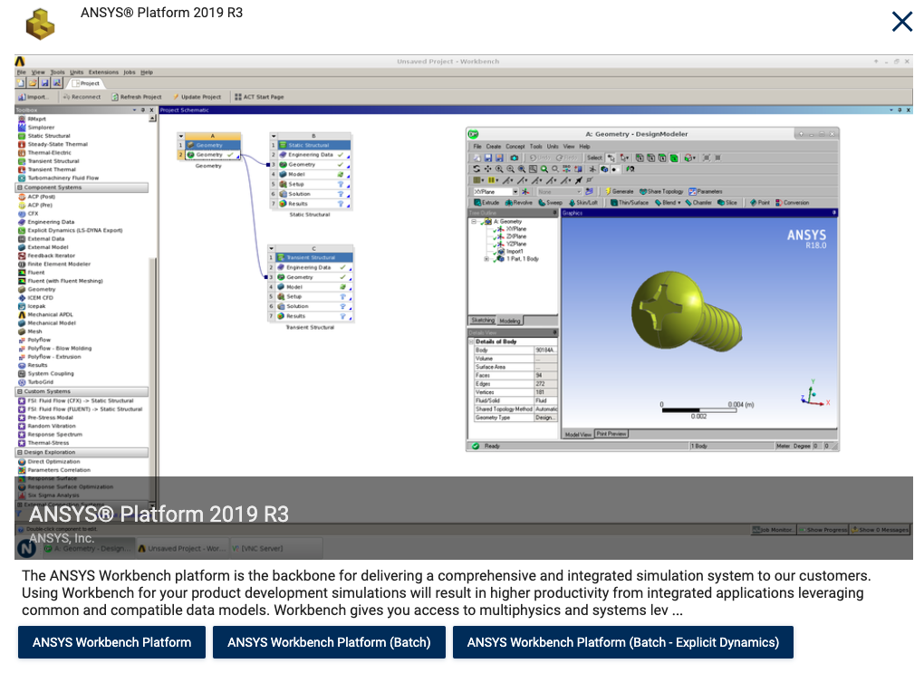
Task: Pin the Details View panel
Action: coord(553,333)
